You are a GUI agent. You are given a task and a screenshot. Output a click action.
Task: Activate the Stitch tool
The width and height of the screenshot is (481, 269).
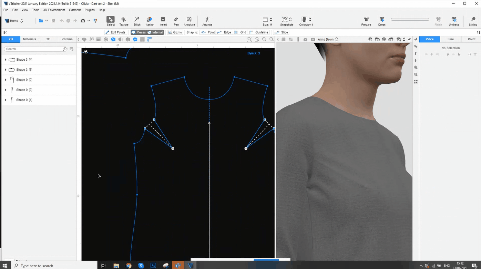137,21
